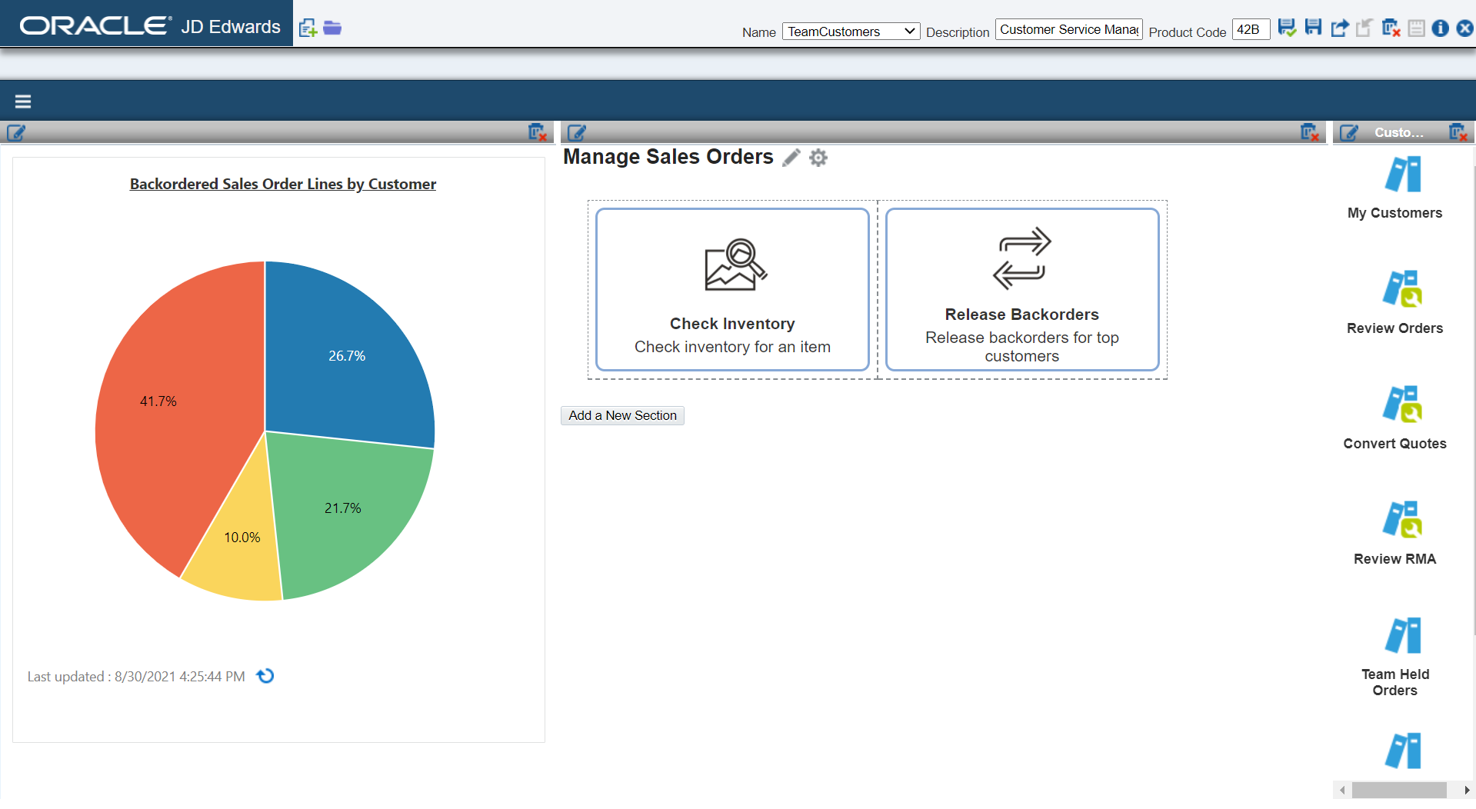This screenshot has width=1476, height=809.
Task: Open the hamburger navigation menu
Action: 22,101
